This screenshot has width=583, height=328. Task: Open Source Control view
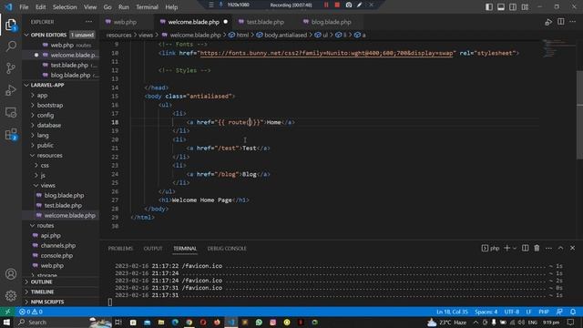11,68
